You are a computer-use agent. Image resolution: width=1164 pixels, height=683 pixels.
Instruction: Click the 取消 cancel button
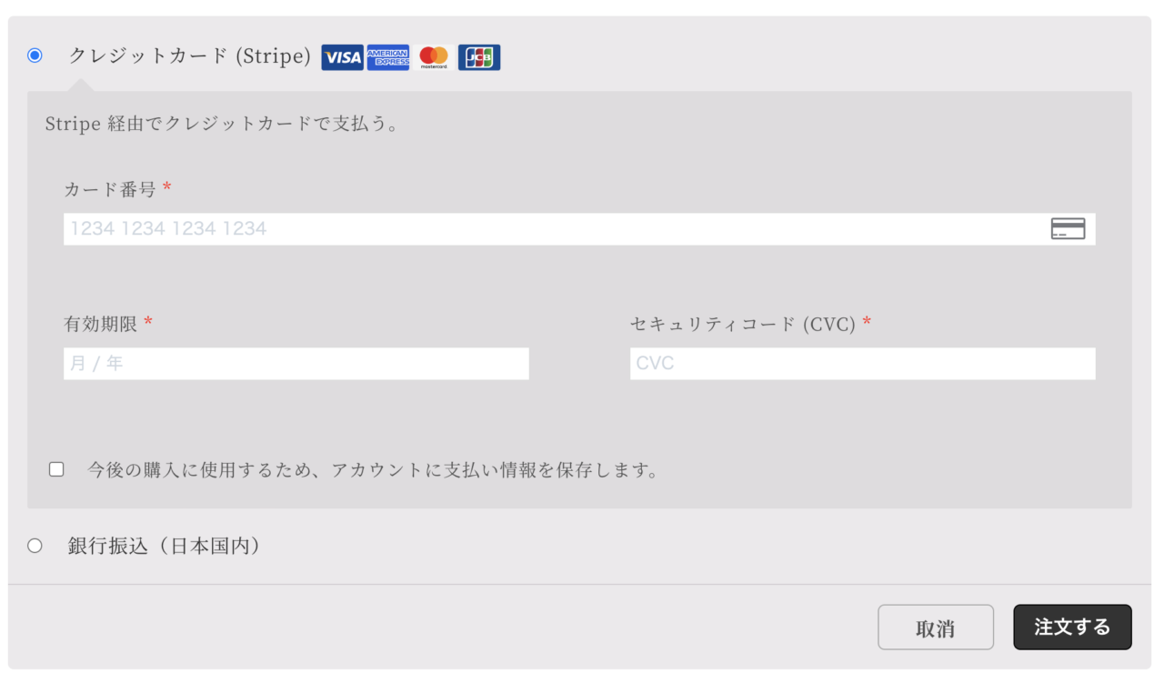pyautogui.click(x=936, y=627)
